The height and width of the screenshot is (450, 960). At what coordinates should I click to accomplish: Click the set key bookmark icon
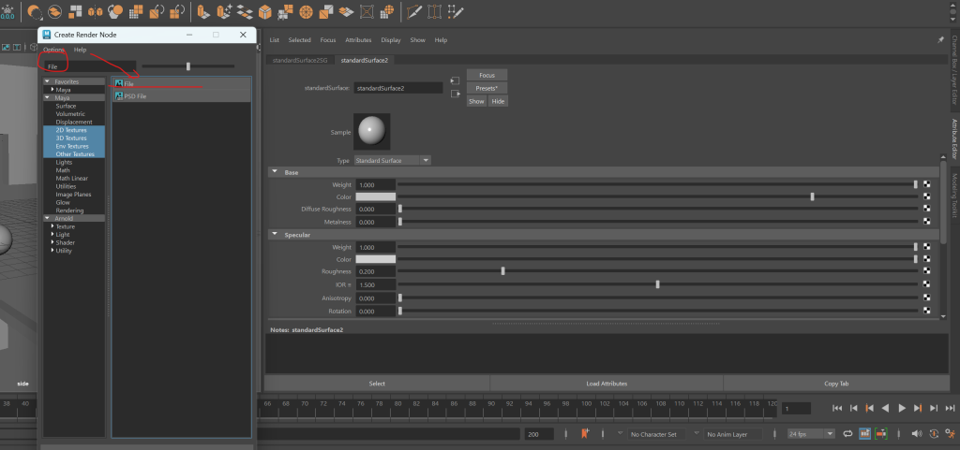click(582, 434)
